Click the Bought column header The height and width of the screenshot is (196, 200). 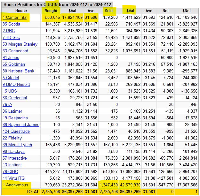point(51,11)
